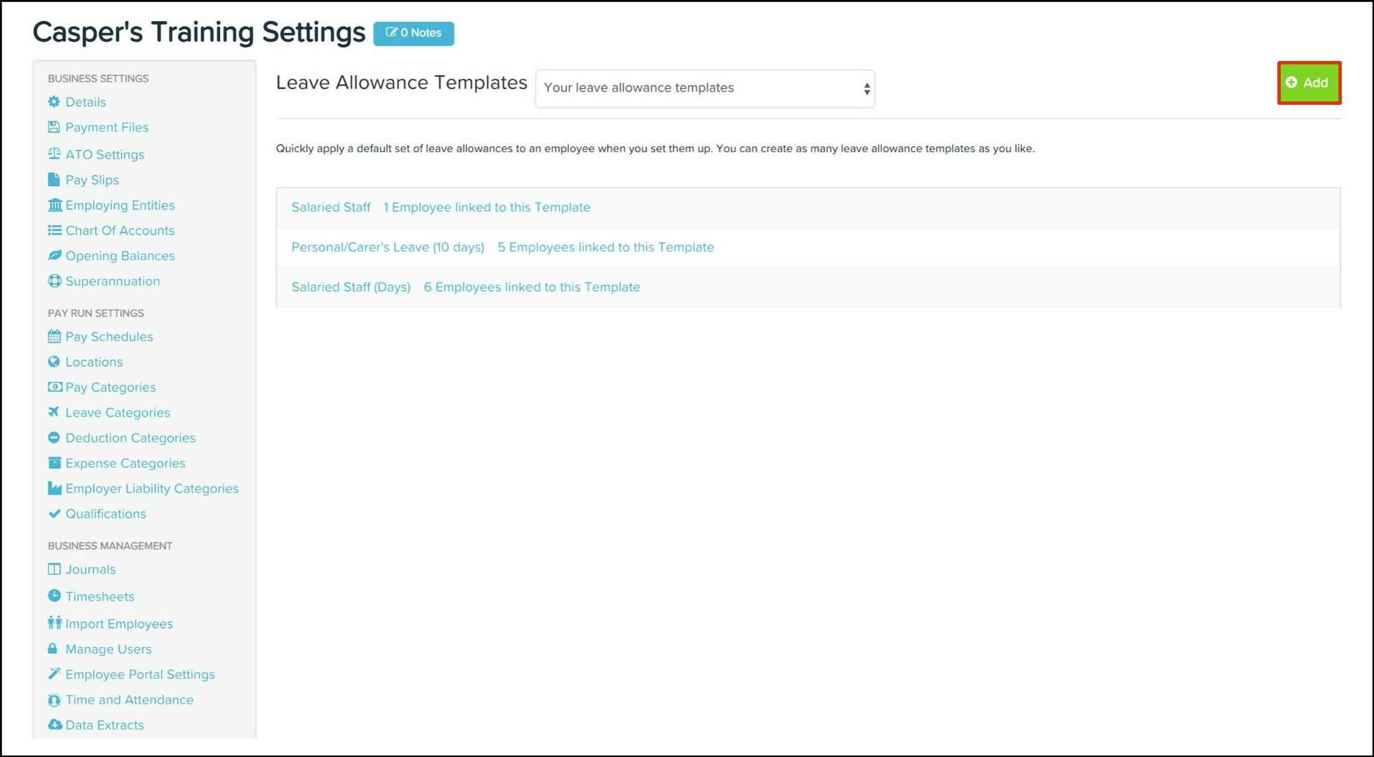Viewport: 1374px width, 757px height.
Task: Click the cloud download icon for Data Extracts
Action: click(x=55, y=725)
